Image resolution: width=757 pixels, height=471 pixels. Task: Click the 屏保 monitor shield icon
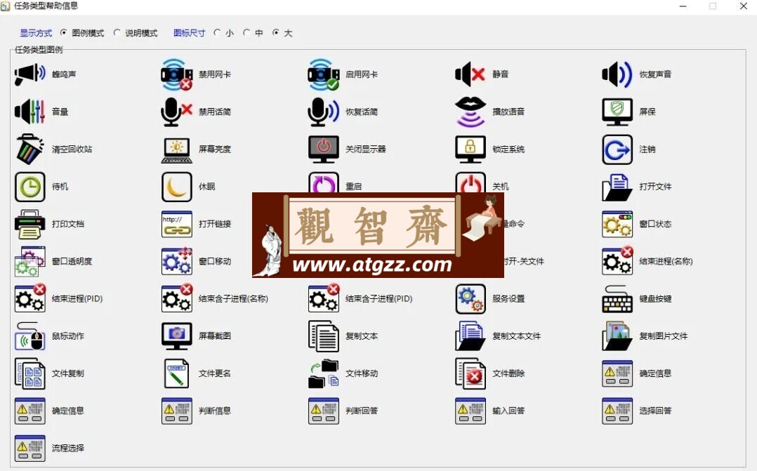tap(617, 112)
